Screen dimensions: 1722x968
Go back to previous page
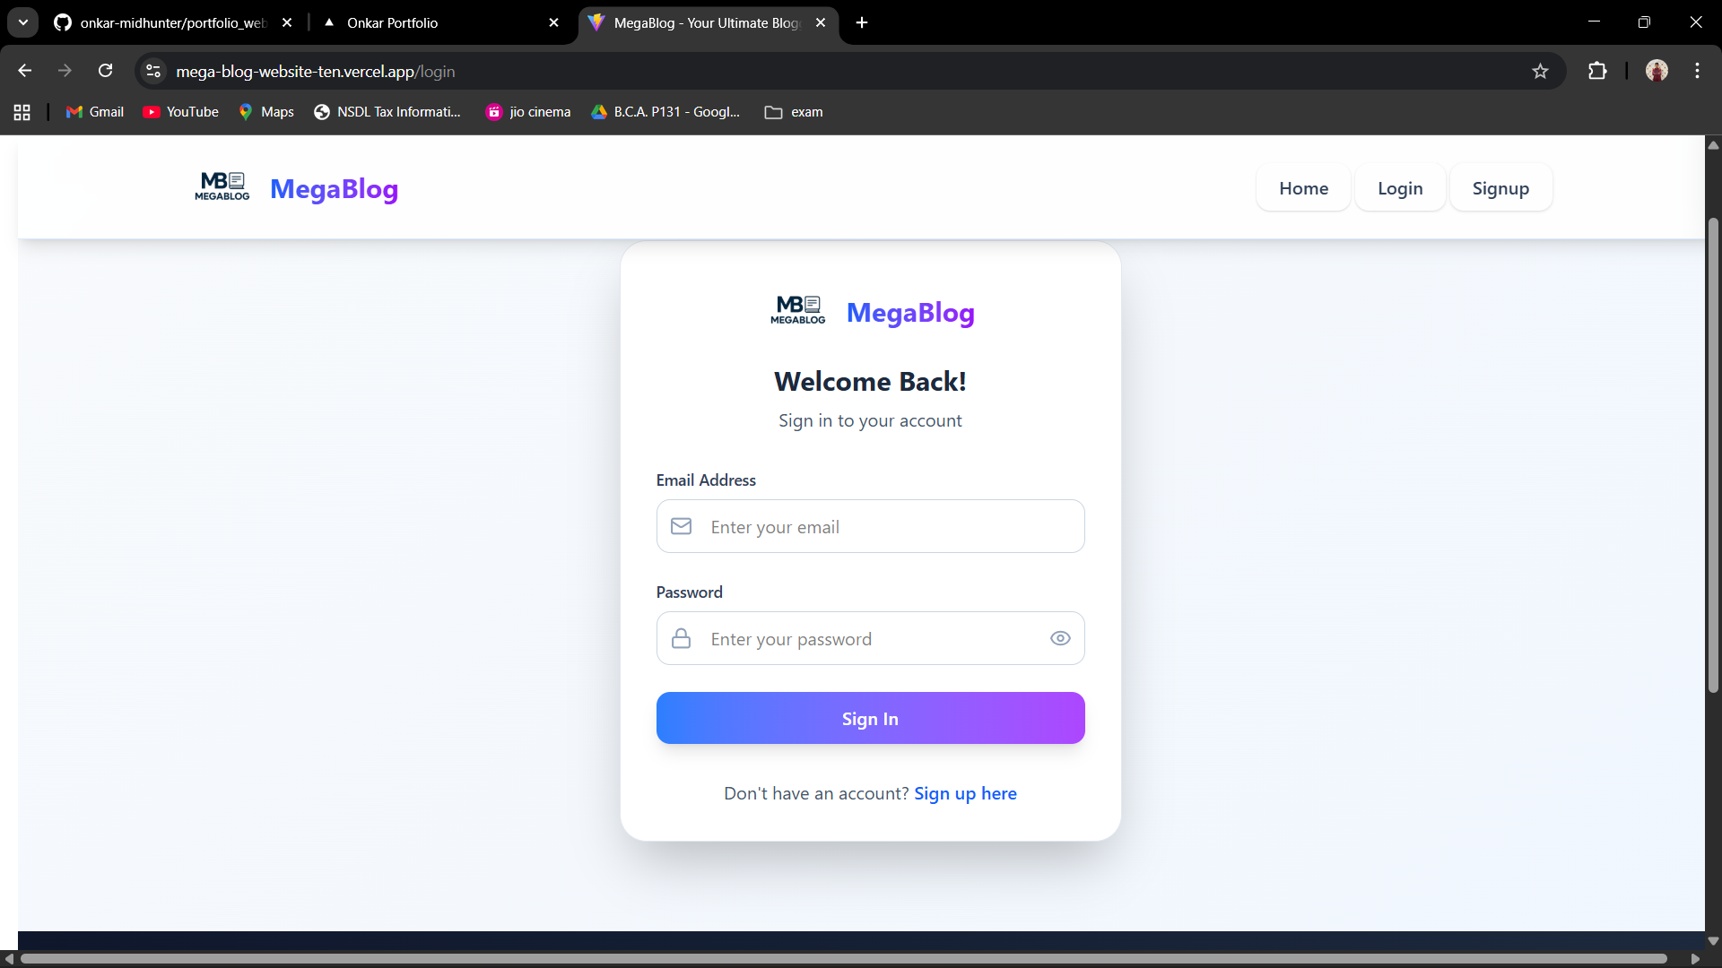click(25, 72)
